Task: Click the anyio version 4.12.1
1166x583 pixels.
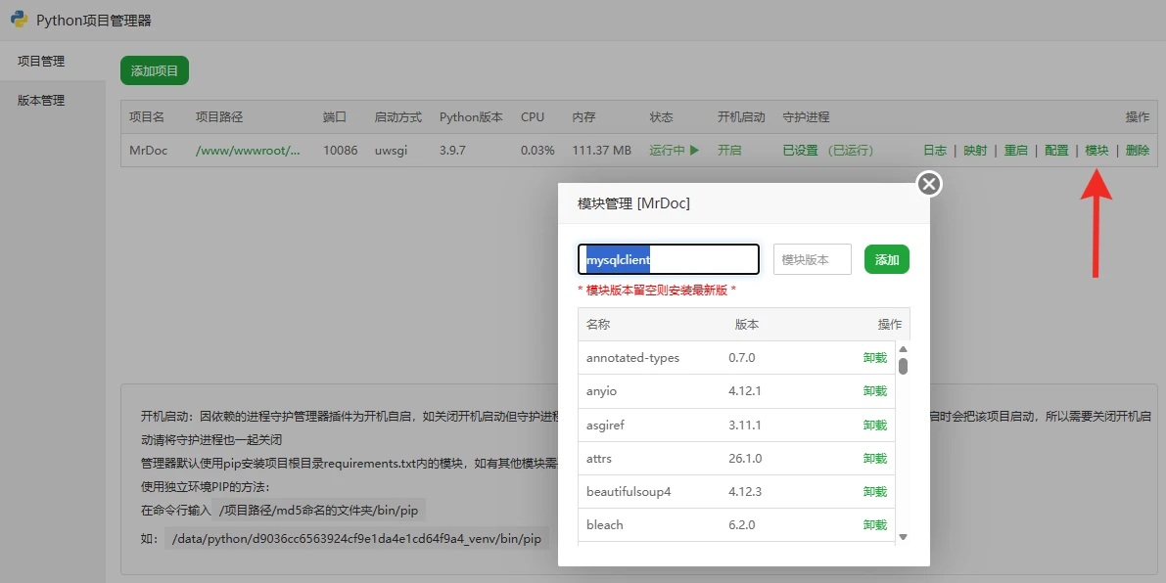Action: click(744, 390)
